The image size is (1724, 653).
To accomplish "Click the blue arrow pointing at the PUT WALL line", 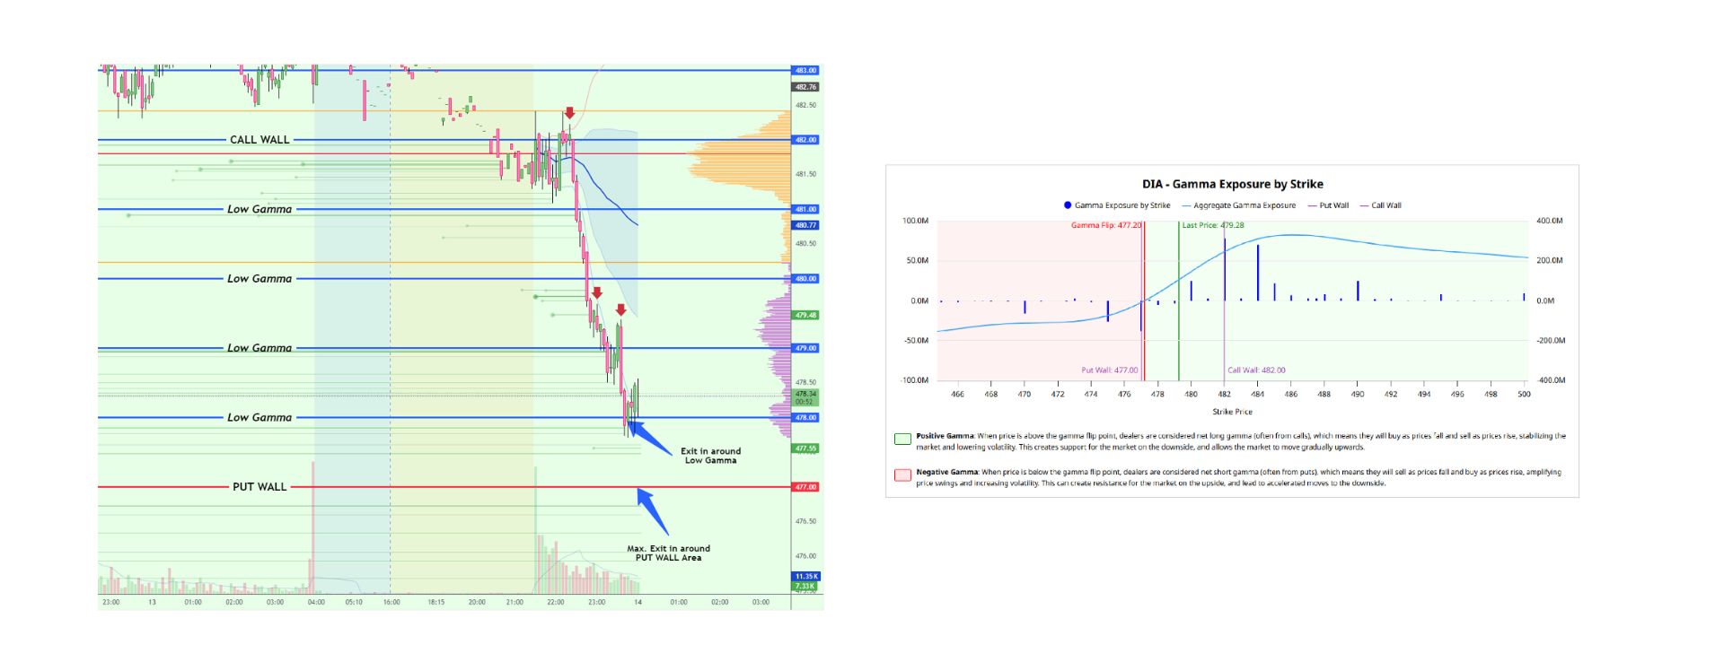I will click(x=653, y=511).
